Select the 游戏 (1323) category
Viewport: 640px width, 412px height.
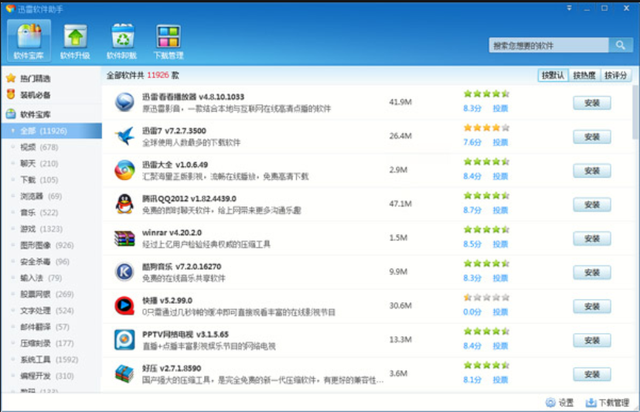click(41, 229)
